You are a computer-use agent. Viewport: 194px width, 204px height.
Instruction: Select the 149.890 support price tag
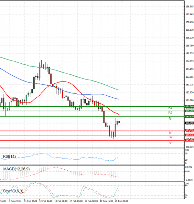tap(189, 130)
